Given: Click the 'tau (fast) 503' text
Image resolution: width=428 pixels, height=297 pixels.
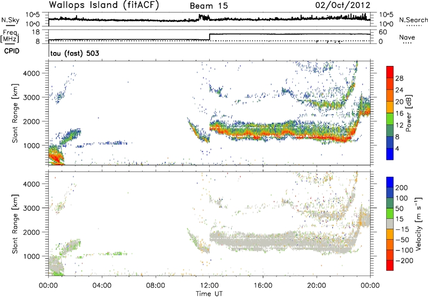Looking at the screenshot, I should coord(75,53).
